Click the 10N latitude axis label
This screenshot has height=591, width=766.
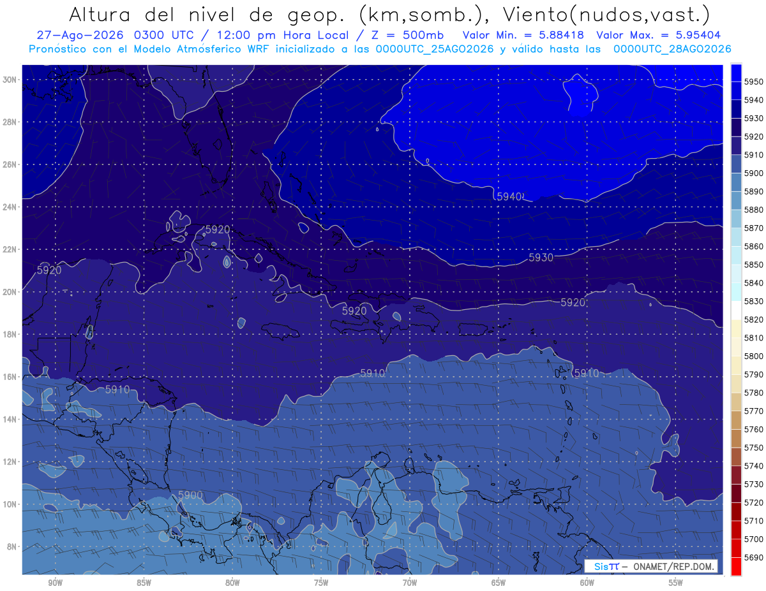click(10, 504)
